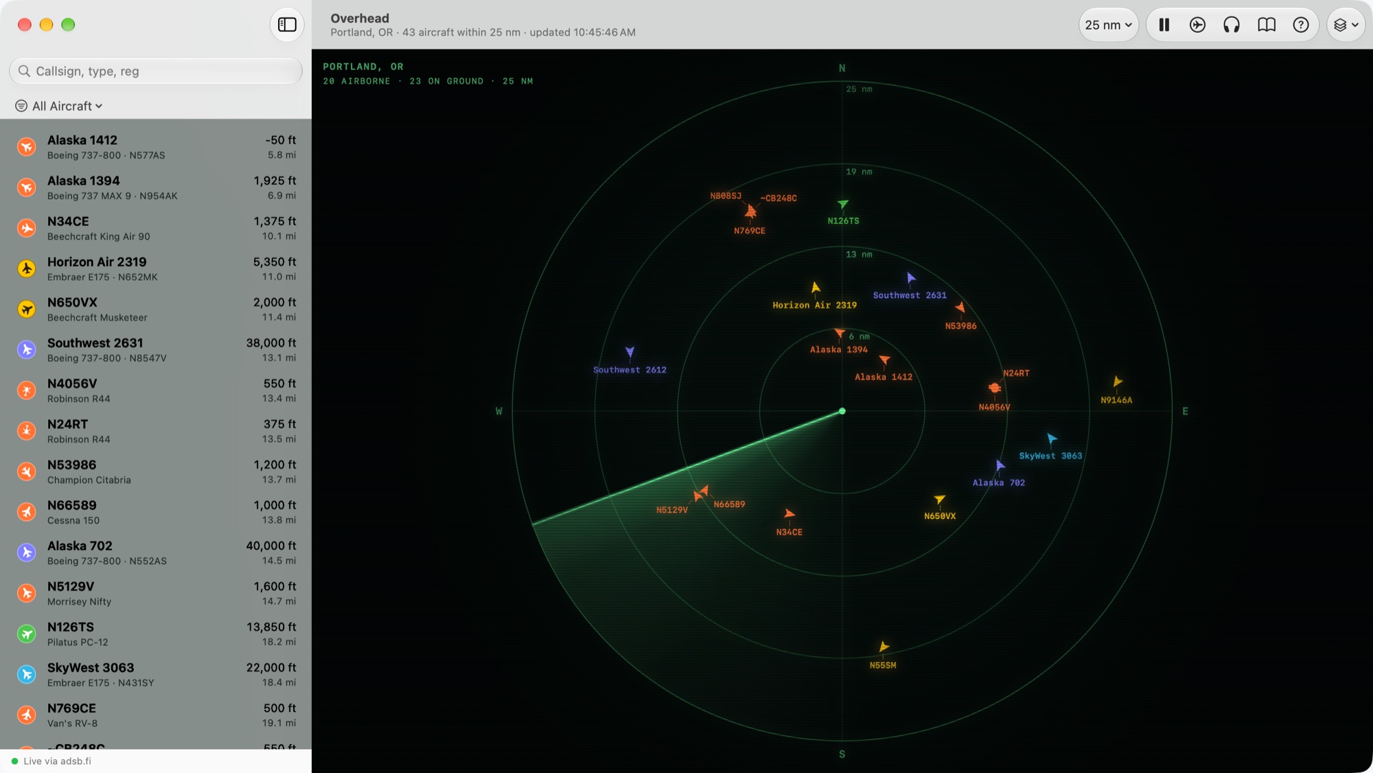Select Southwest 2631 marker on radar
The height and width of the screenshot is (773, 1373).
(x=910, y=278)
